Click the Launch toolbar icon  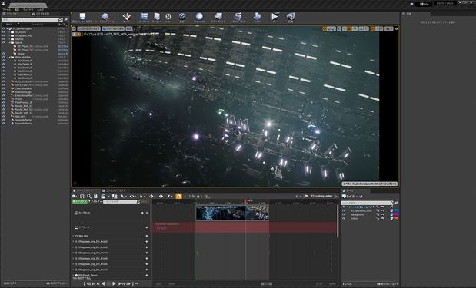pos(291,16)
